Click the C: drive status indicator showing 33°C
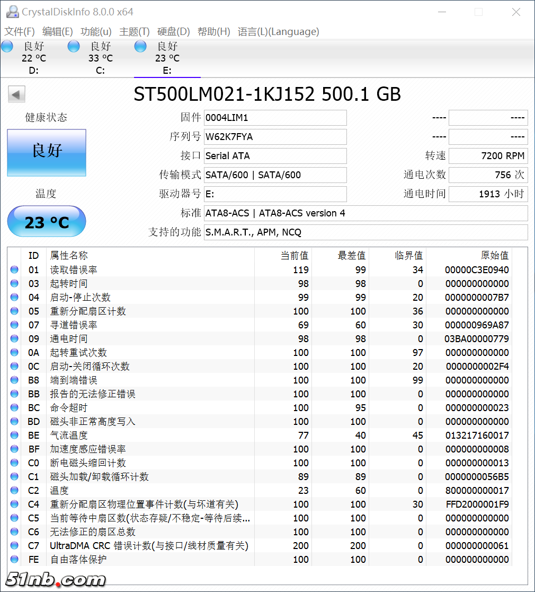Image resolution: width=535 pixels, height=592 pixels. [x=74, y=46]
